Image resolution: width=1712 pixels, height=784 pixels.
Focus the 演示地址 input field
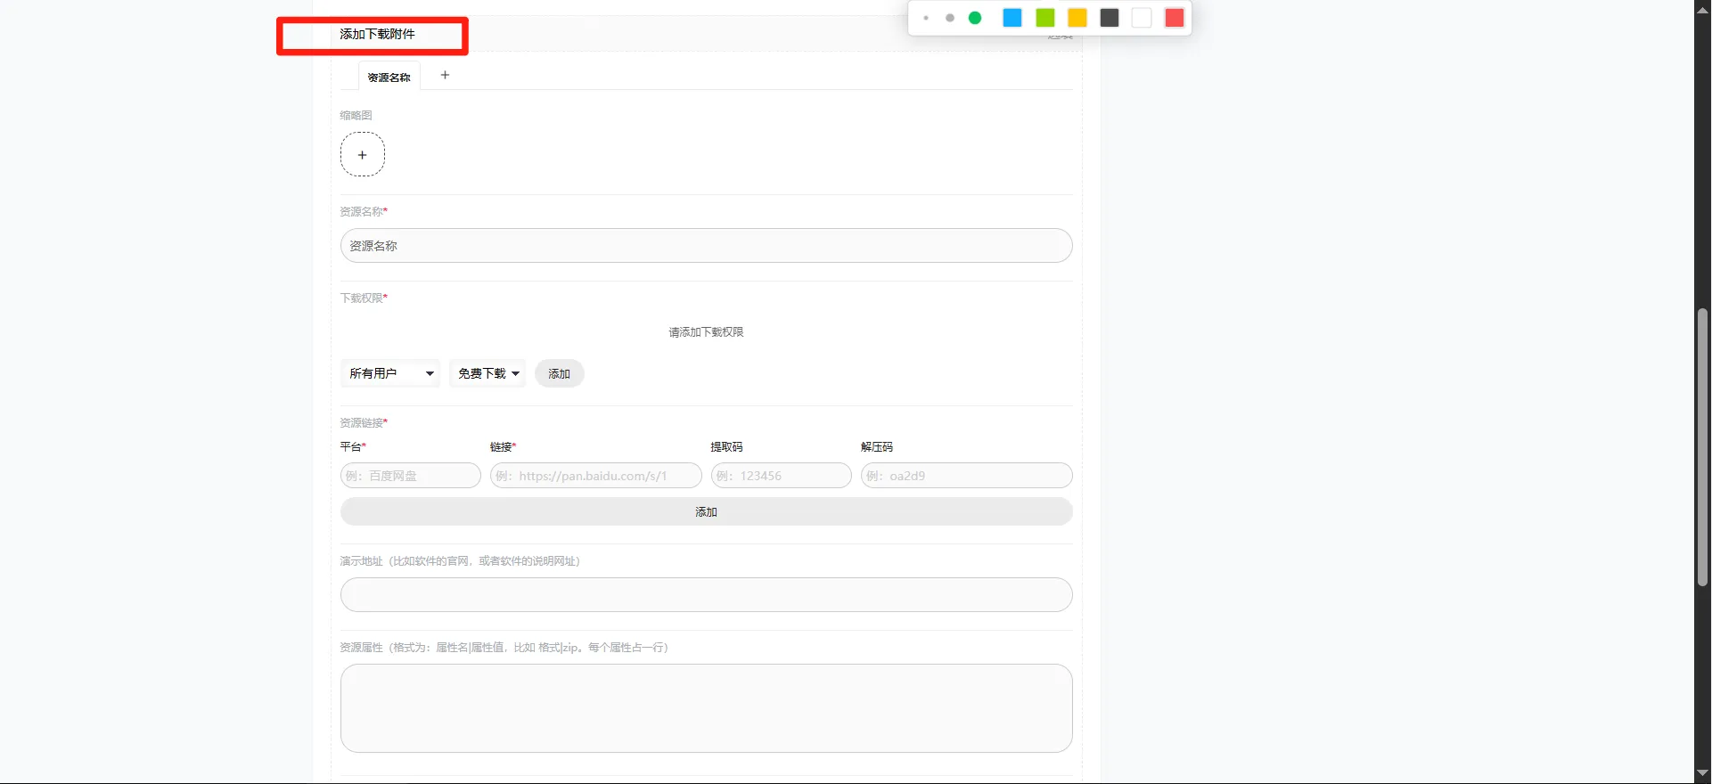[x=706, y=595]
